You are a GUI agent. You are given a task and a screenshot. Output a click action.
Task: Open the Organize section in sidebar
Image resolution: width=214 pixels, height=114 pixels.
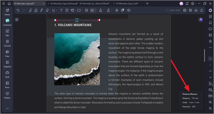pos(7,64)
